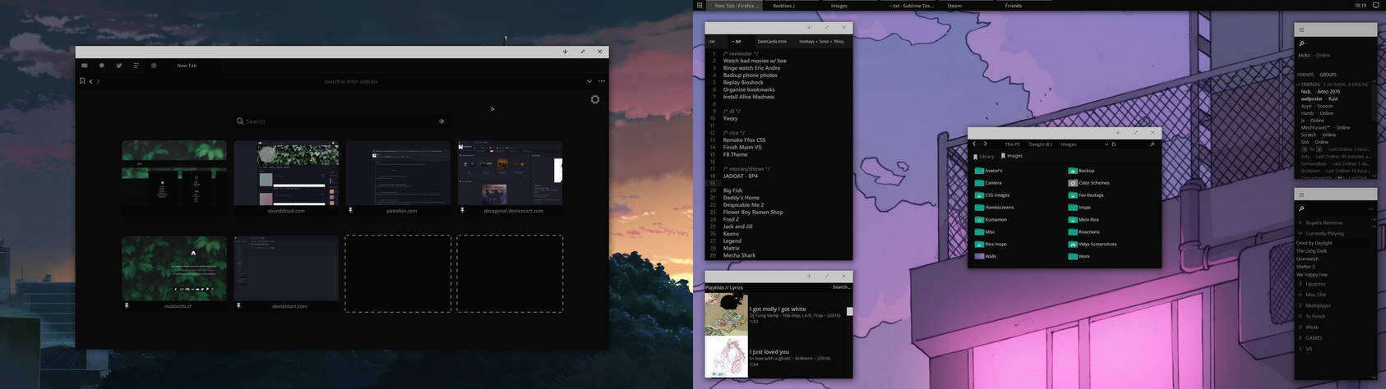This screenshot has width=1386, height=389.
Task: Open the Vidya Screenshots folder
Action: click(x=1093, y=244)
